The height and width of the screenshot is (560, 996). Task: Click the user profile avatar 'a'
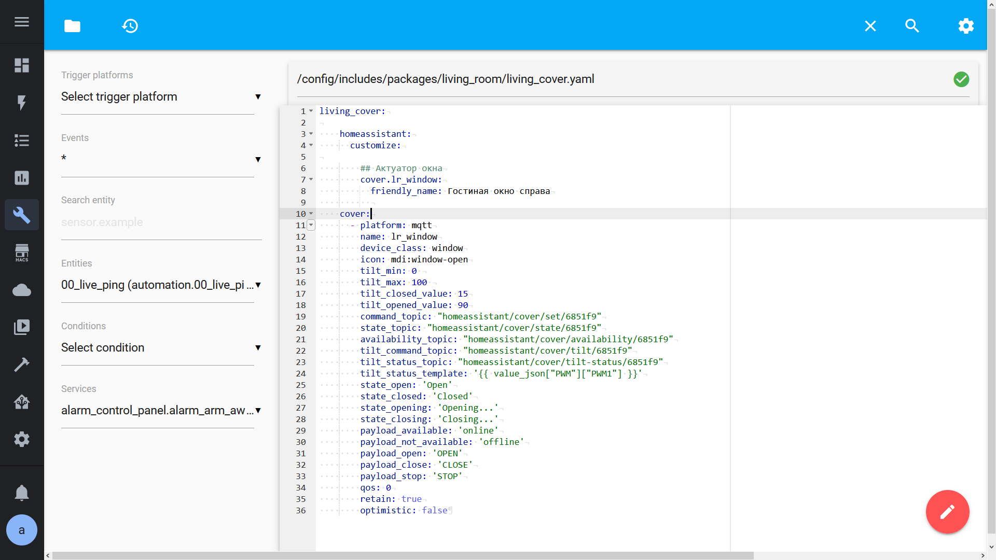[22, 530]
